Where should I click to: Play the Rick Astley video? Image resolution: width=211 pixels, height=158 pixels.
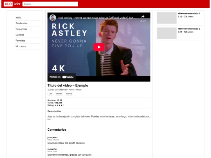(x=99, y=47)
